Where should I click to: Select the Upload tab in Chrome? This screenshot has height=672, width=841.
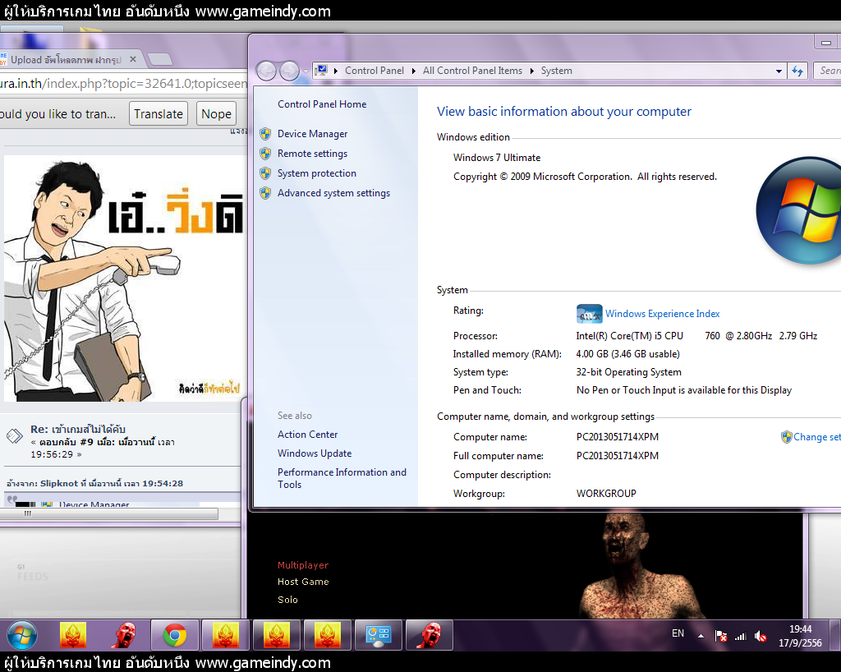click(66, 59)
